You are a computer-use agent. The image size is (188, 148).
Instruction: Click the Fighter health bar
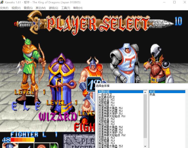pos(23,140)
